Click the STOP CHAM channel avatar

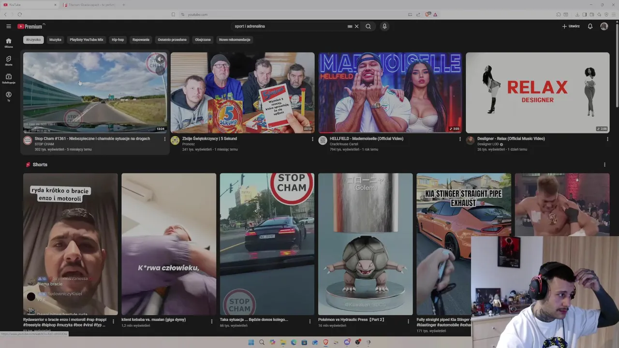28,140
